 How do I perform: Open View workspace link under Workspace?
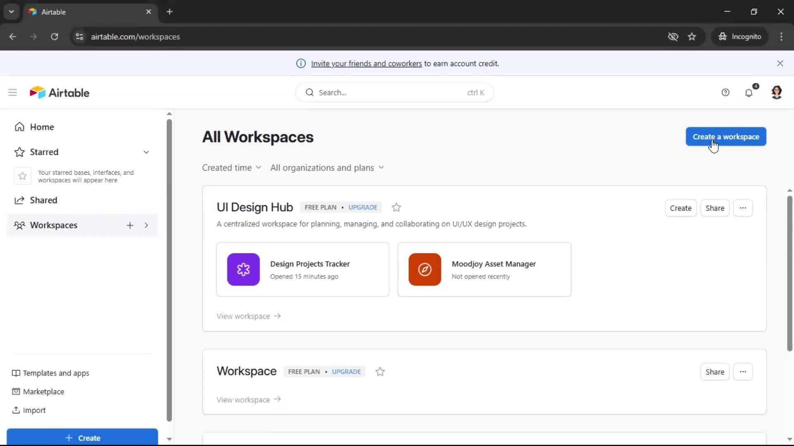point(249,399)
